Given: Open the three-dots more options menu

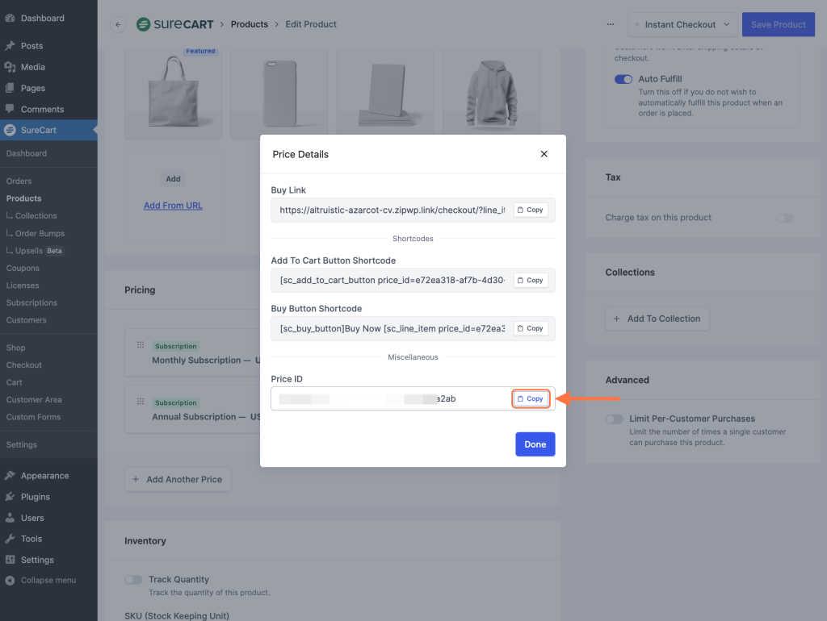Looking at the screenshot, I should pyautogui.click(x=610, y=24).
